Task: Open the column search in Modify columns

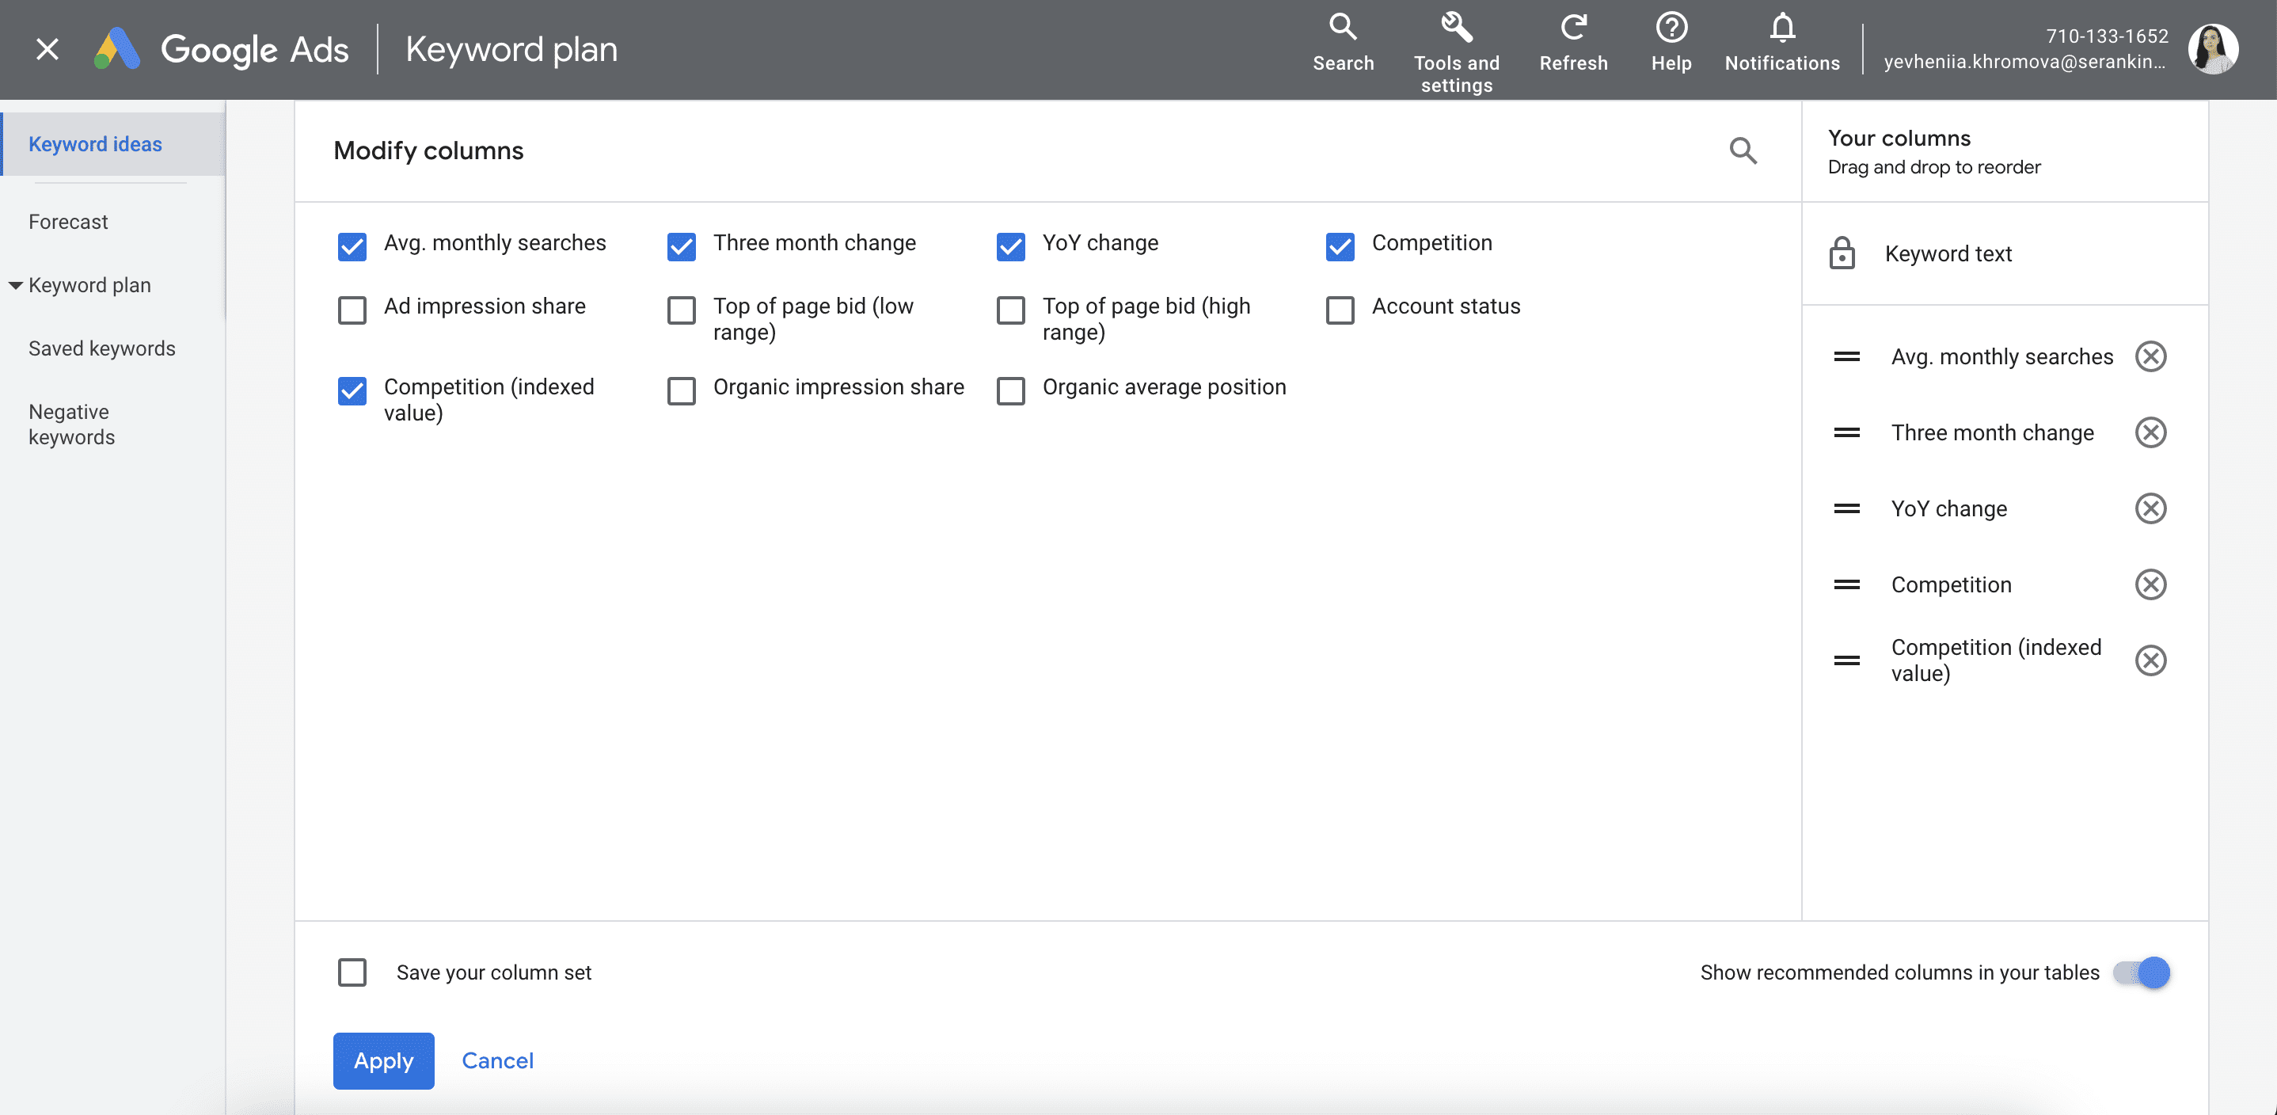Action: click(1743, 151)
